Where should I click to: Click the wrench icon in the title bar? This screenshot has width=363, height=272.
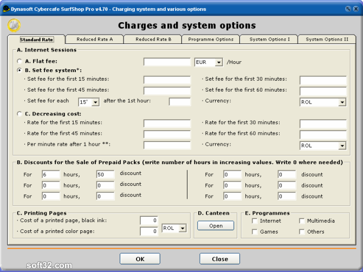[x=348, y=9]
